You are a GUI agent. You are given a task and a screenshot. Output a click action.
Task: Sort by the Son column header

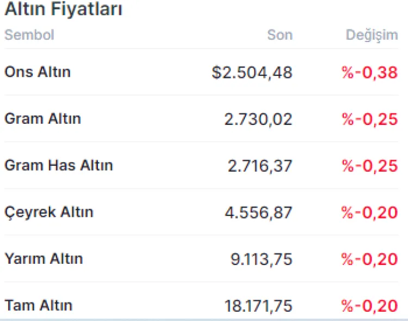coord(280,35)
